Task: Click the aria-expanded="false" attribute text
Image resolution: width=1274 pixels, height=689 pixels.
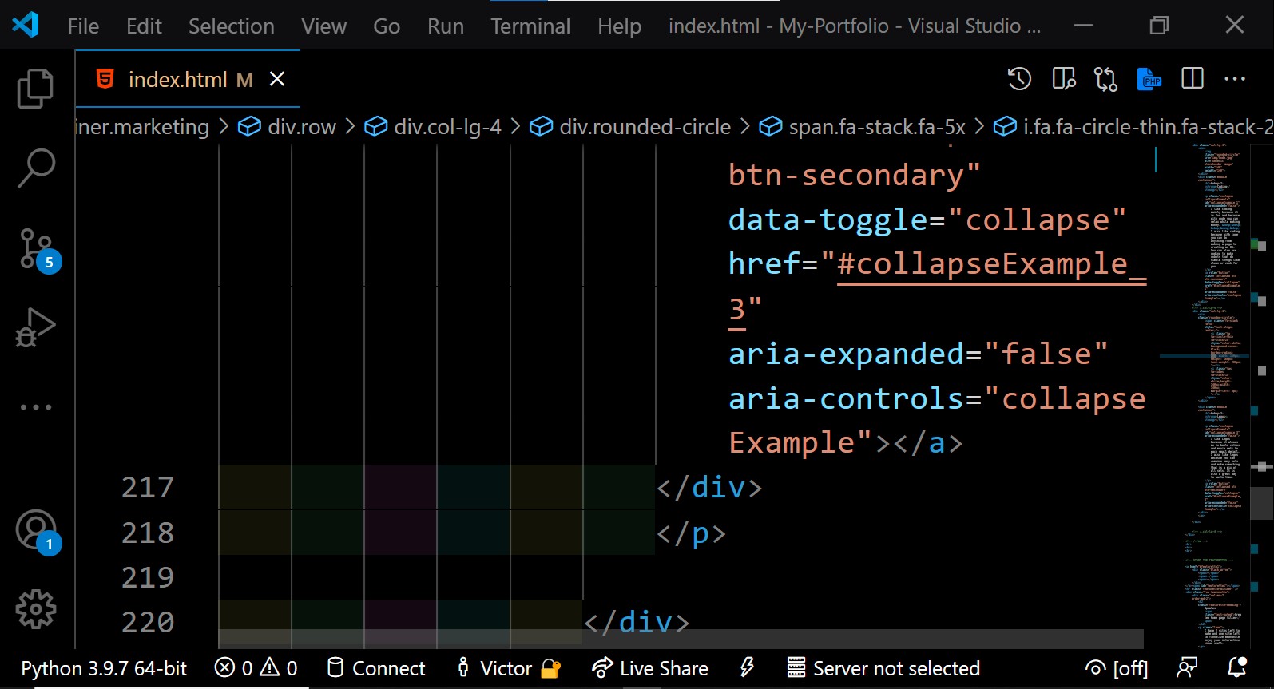Action: point(919,354)
